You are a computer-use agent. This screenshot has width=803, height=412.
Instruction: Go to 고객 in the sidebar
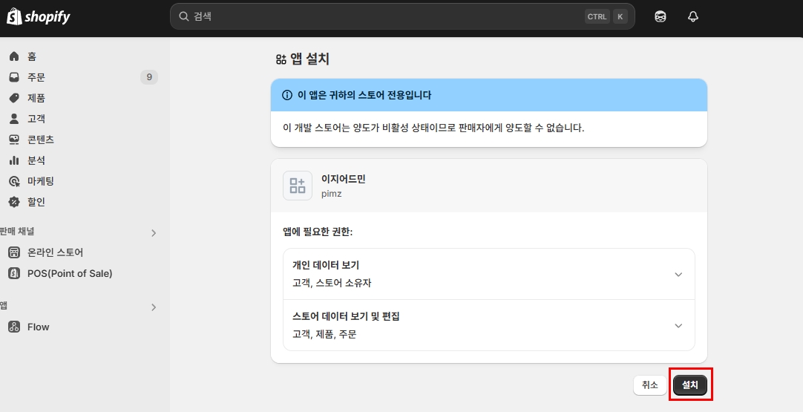36,119
